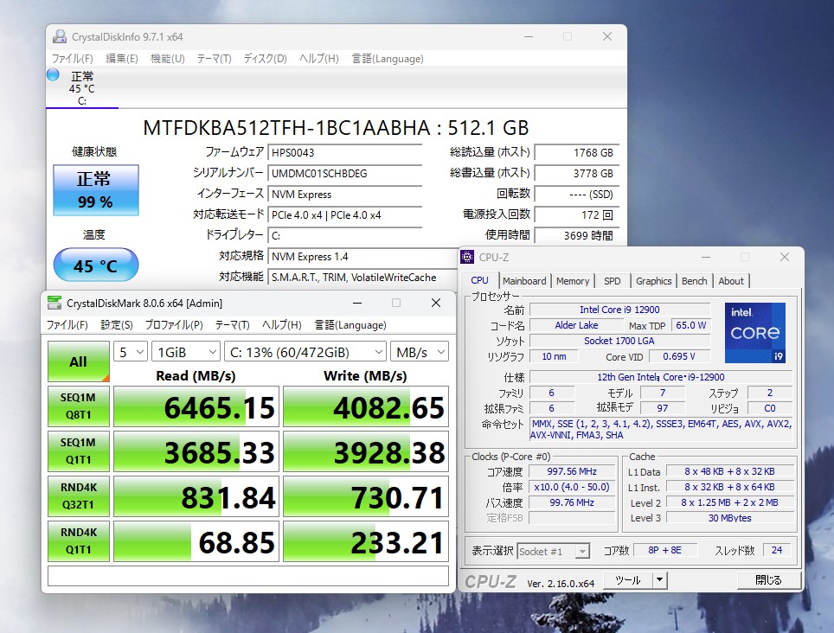Click the コア速度 value 997.56 MHz
This screenshot has width=834, height=633.
572,471
